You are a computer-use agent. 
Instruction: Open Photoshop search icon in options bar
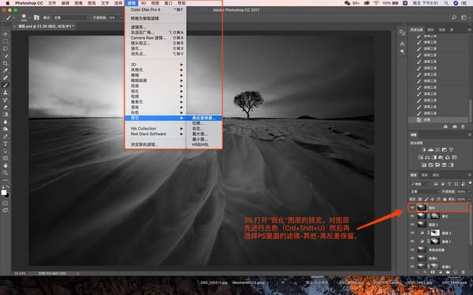pos(454,17)
